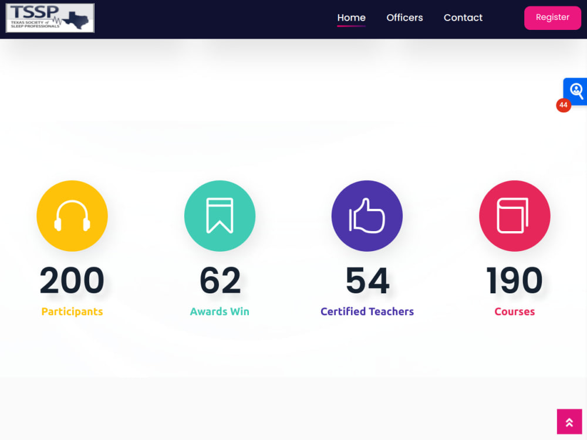This screenshot has height=440, width=587.
Task: Click the Courses label
Action: (514, 312)
